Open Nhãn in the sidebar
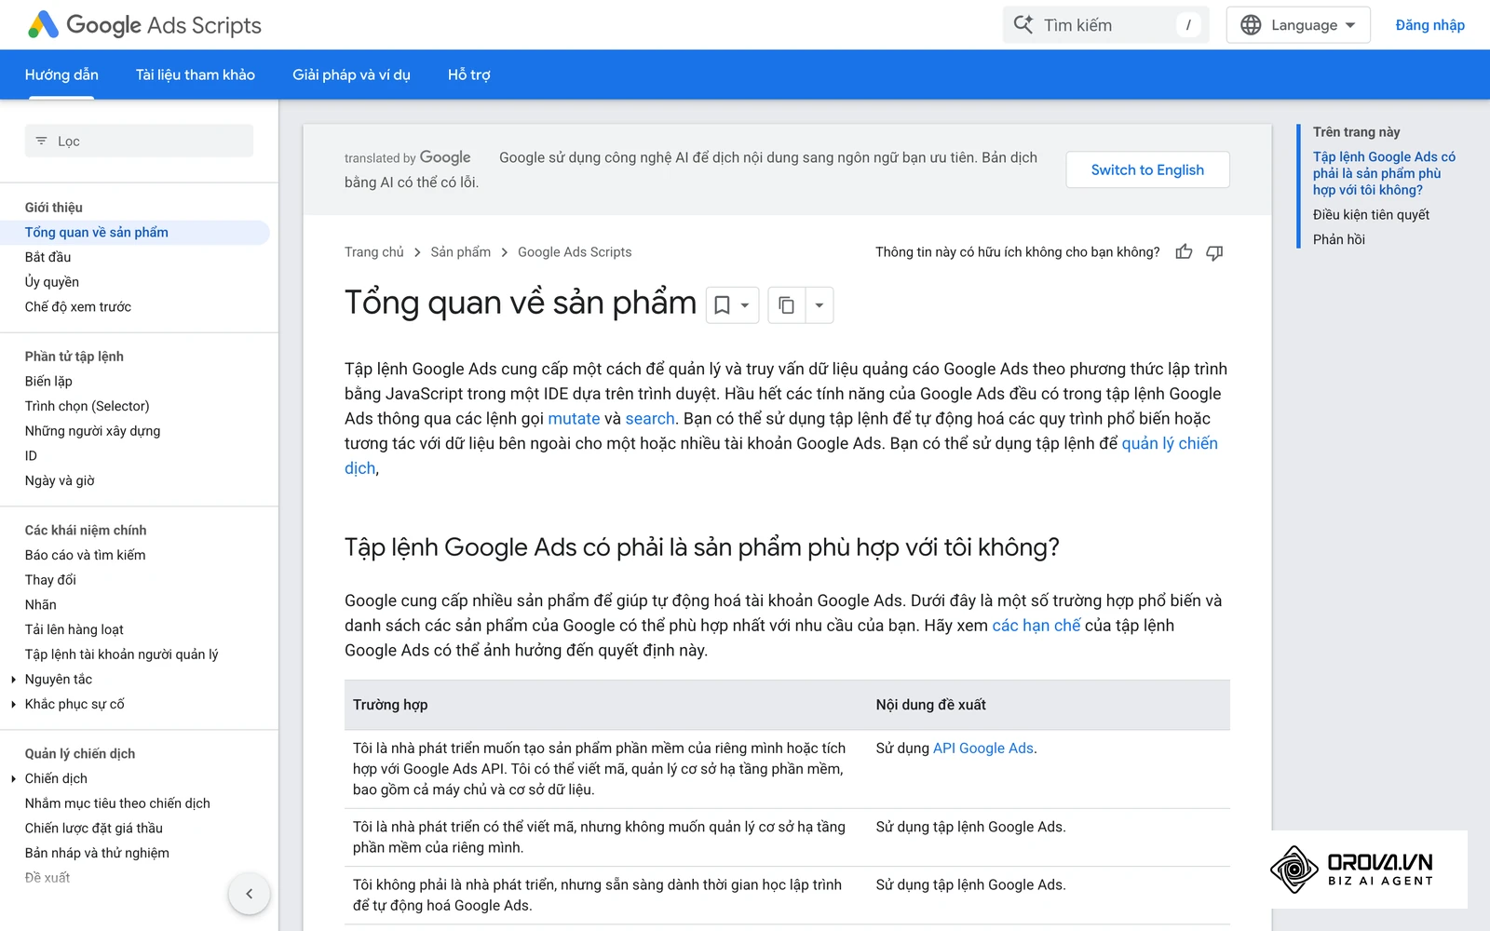Screen dimensions: 1490x931 40,605
